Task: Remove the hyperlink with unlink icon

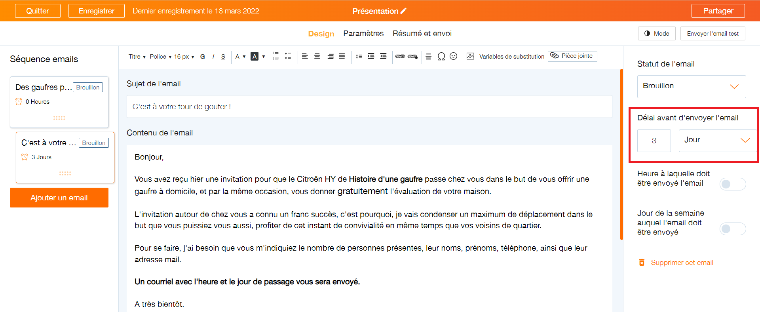Action: [412, 56]
